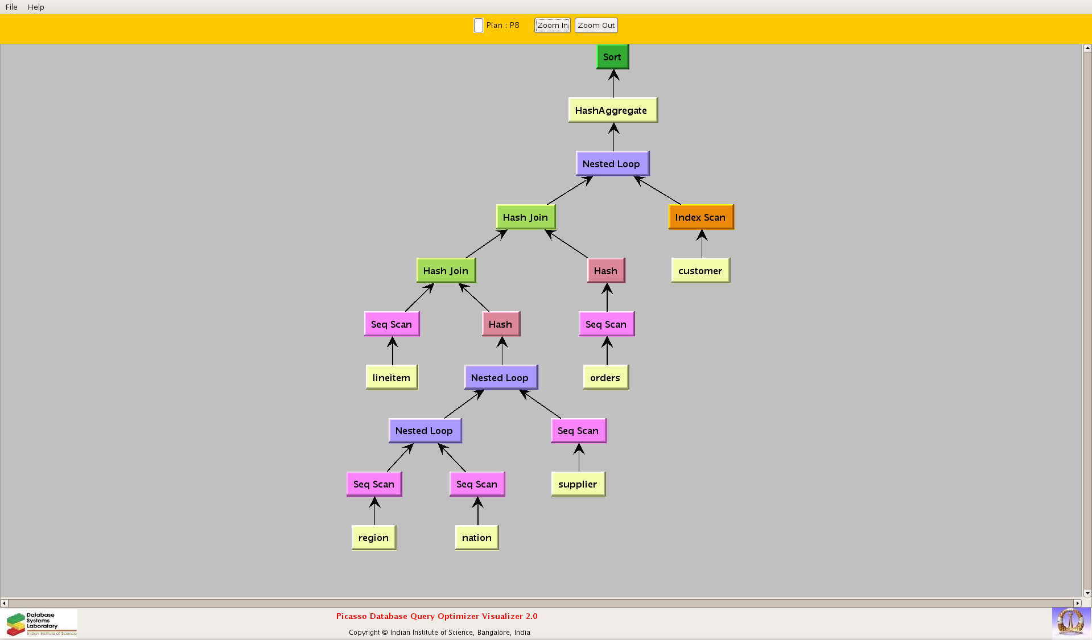Image resolution: width=1092 pixels, height=640 pixels.
Task: Click the Database Systems Laboratory logo
Action: [42, 624]
